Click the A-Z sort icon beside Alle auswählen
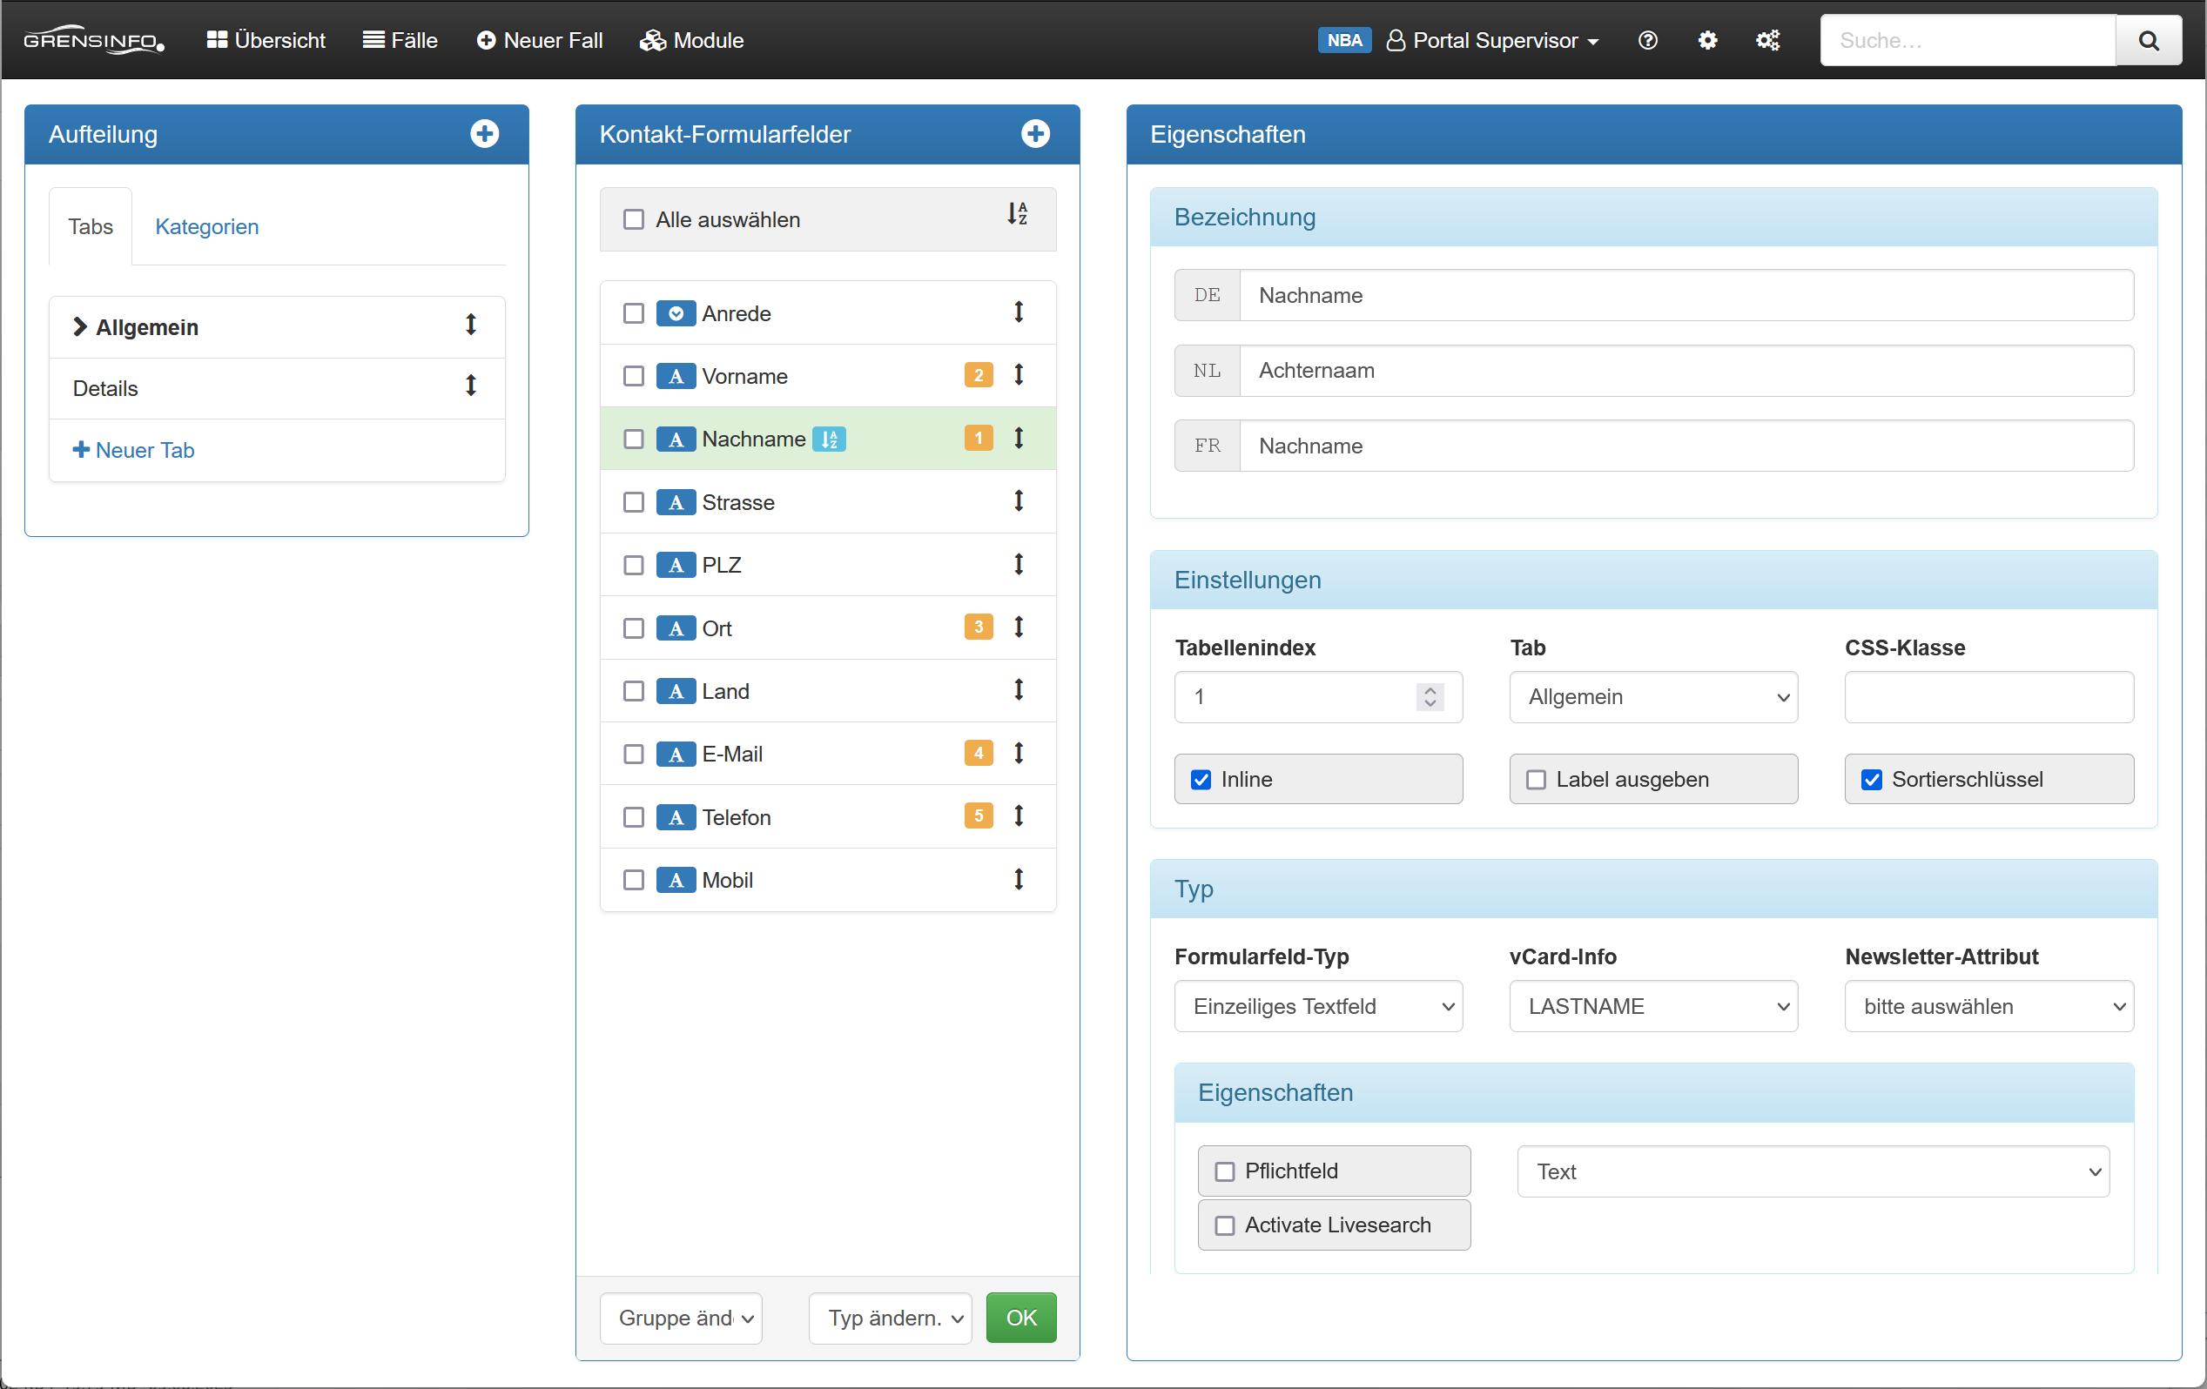The height and width of the screenshot is (1389, 2207). 1016,214
